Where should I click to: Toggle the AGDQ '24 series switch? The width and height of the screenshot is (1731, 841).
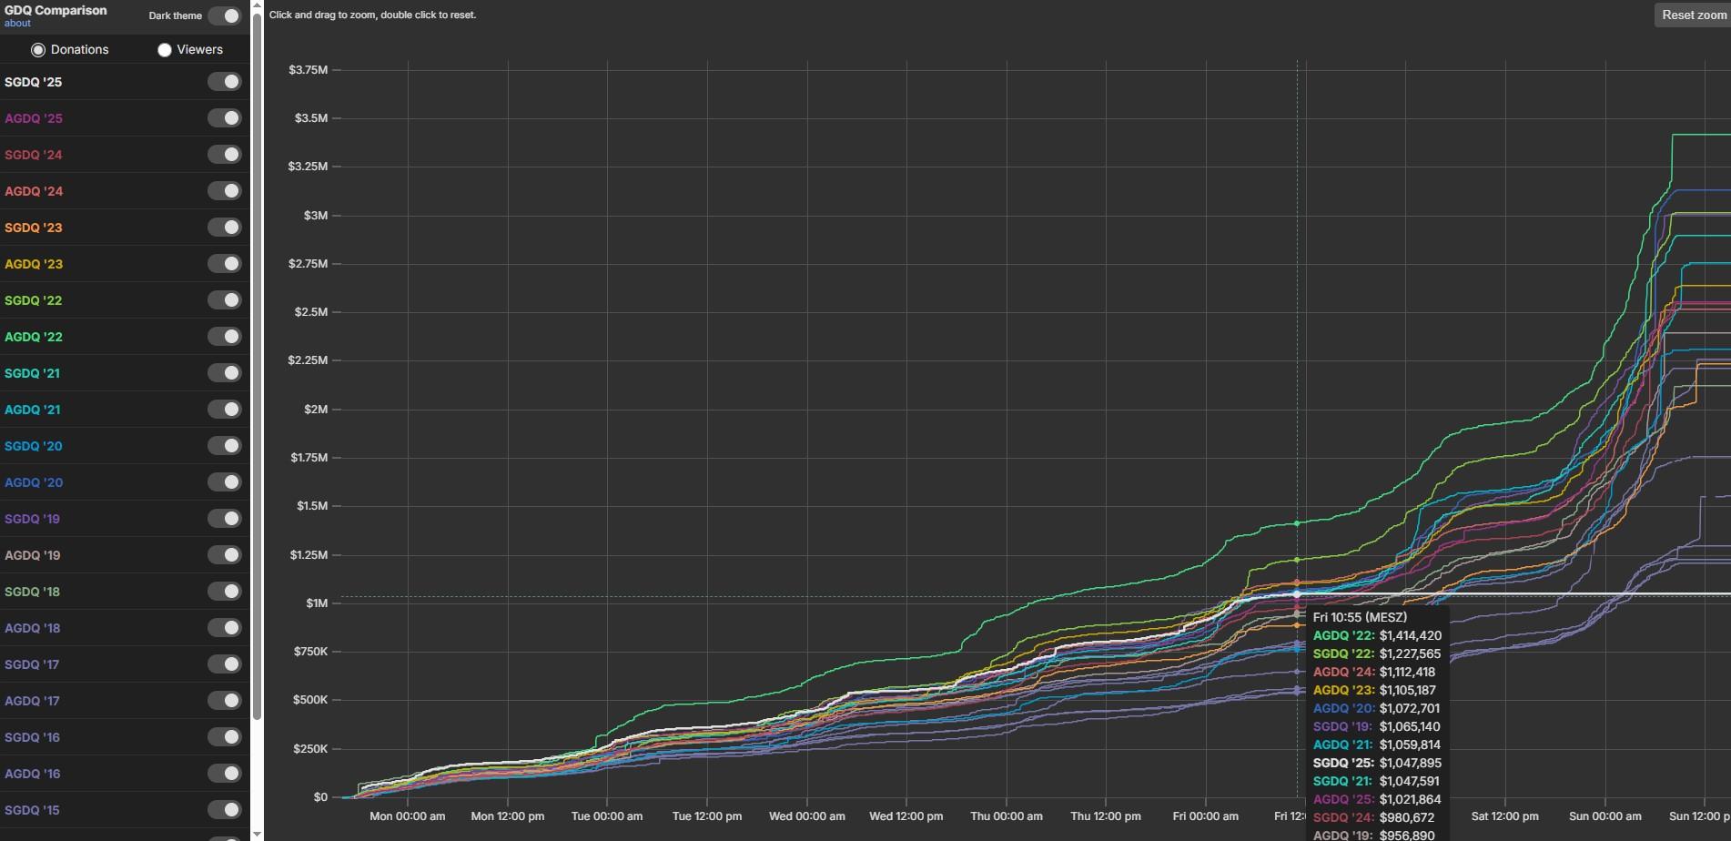(224, 191)
